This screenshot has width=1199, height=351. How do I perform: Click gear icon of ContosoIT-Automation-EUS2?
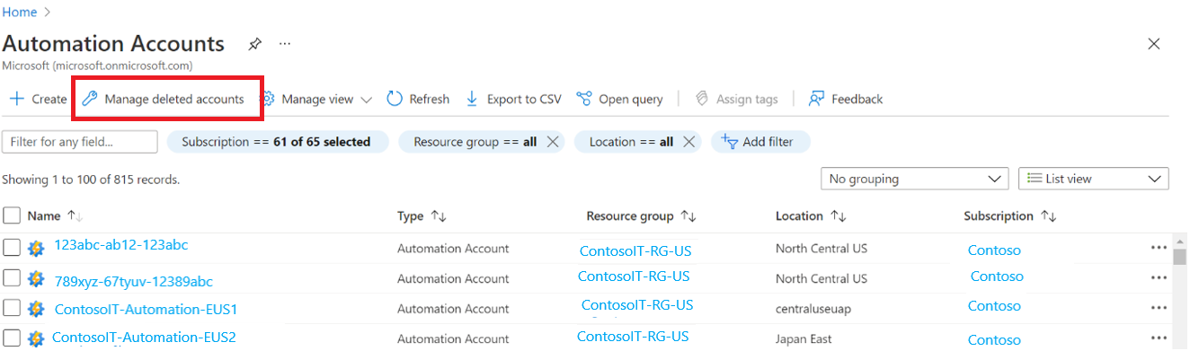(36, 339)
